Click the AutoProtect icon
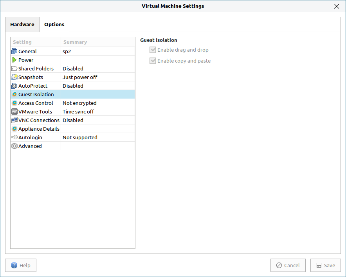Screen dimensions: 346x277 tap(14, 86)
